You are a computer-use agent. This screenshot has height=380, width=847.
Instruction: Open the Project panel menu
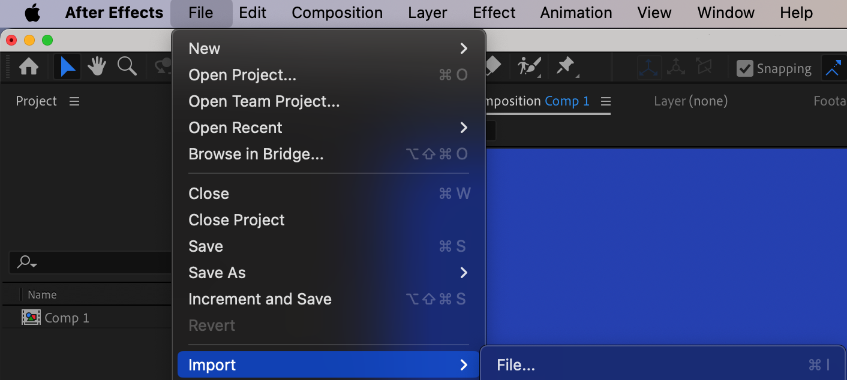coord(74,101)
